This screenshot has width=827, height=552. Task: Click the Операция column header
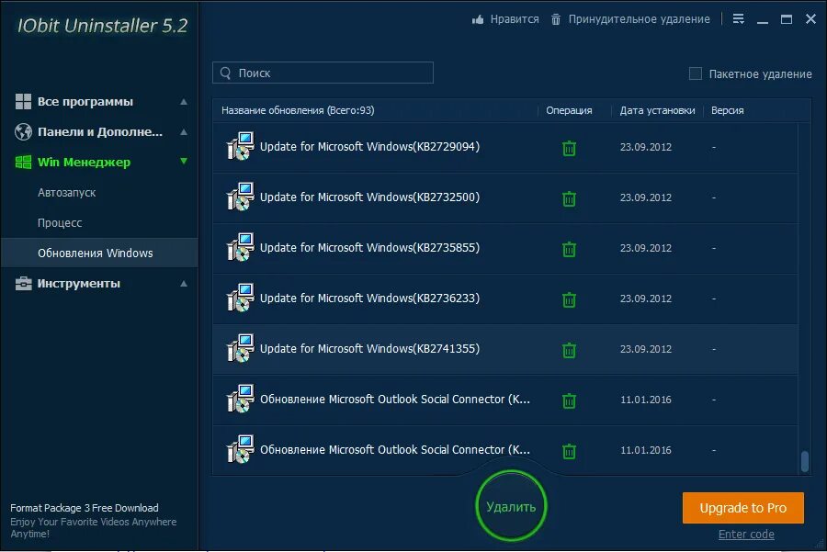point(569,110)
